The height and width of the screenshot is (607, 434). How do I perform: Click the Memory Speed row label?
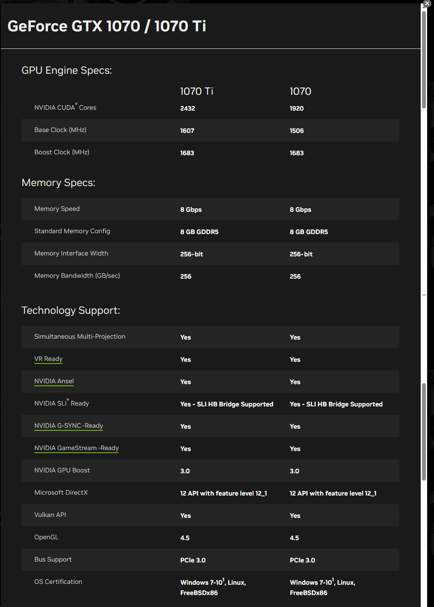[x=57, y=209]
